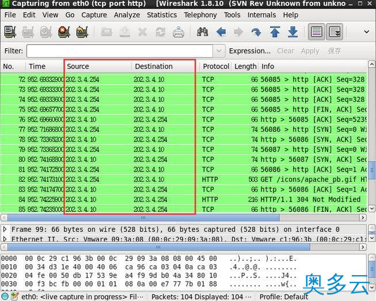Click the Expression... filter button

click(250, 51)
